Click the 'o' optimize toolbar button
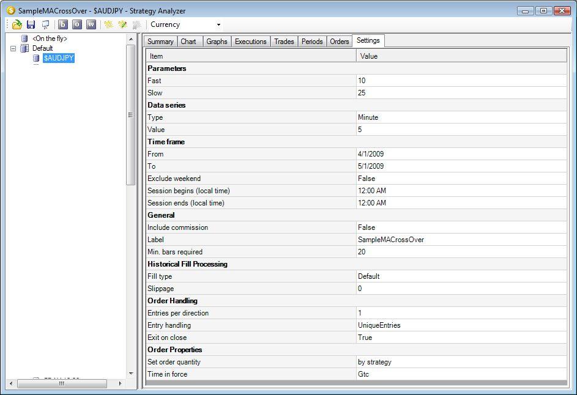Viewport: 577px width, 395px height. tap(77, 24)
